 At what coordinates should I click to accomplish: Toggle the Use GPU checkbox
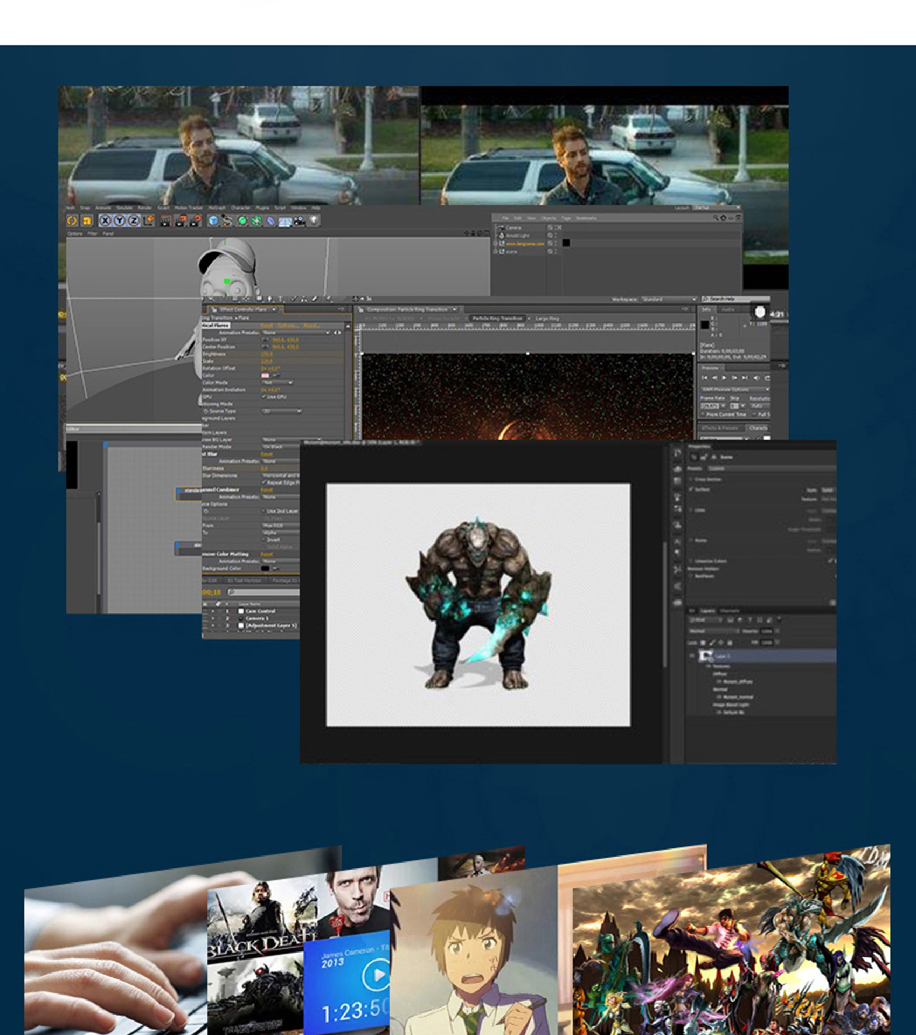click(x=263, y=396)
